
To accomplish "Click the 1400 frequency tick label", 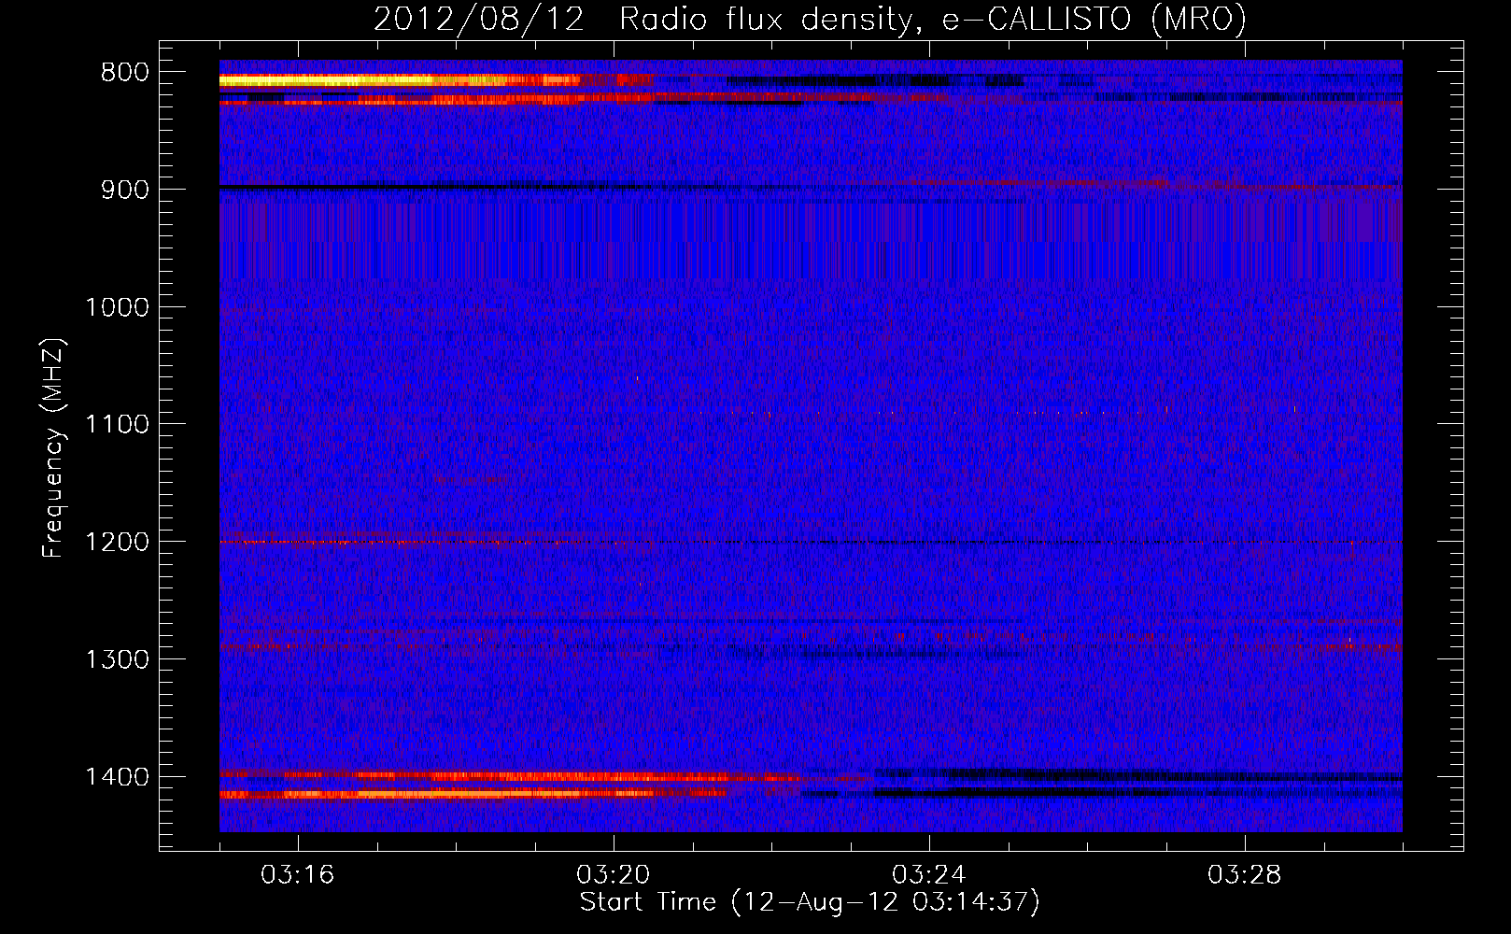I will tap(117, 777).
